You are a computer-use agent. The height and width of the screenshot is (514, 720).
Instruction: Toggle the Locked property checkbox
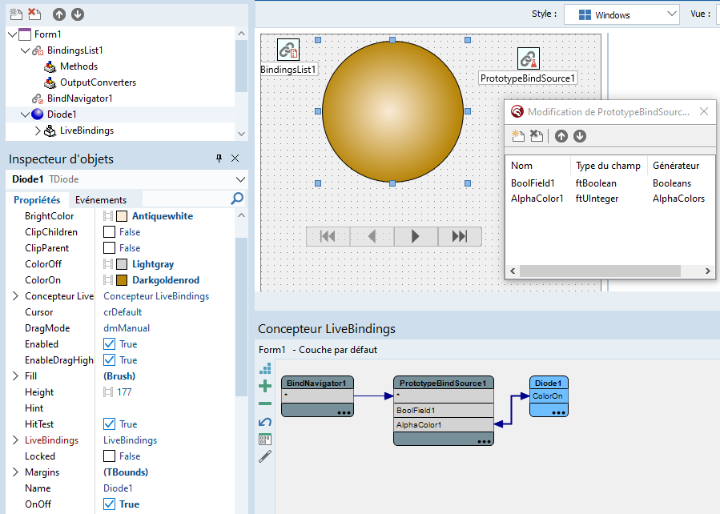(x=109, y=456)
